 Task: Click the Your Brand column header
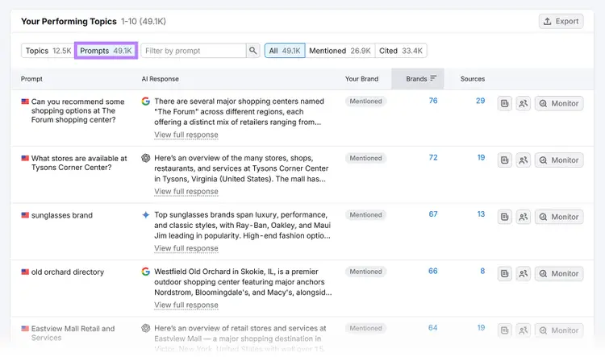361,79
